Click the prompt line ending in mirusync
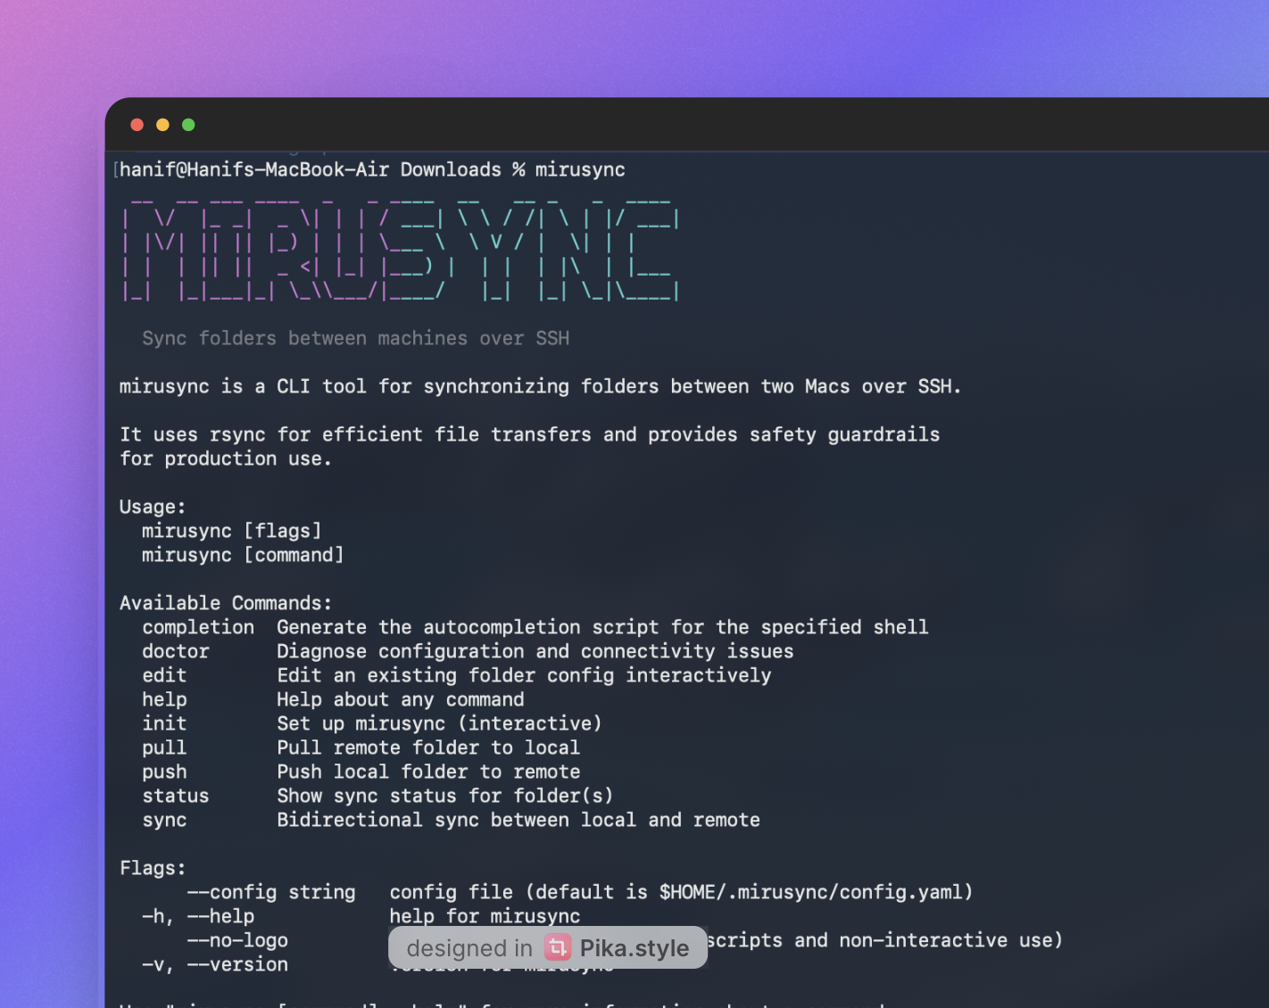 point(372,169)
